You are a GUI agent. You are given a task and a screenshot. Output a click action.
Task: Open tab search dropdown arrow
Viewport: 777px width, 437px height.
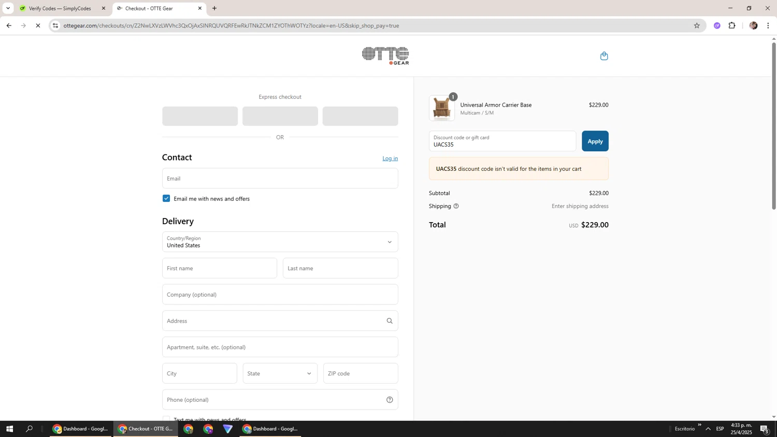[x=8, y=8]
